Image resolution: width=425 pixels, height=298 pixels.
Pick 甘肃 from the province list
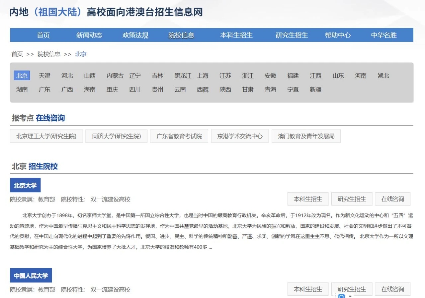click(x=248, y=89)
